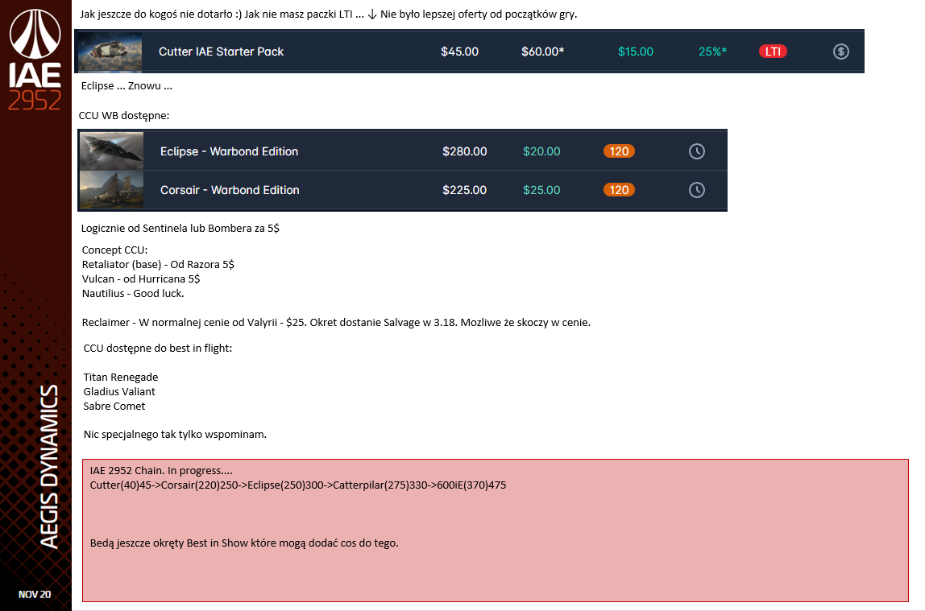Click the green $25.00 Corsair savings
925x611 pixels.
coord(541,190)
